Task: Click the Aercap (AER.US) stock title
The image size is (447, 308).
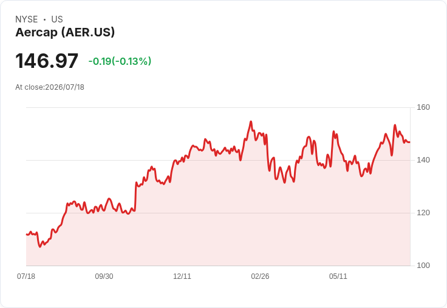Action: (65, 32)
